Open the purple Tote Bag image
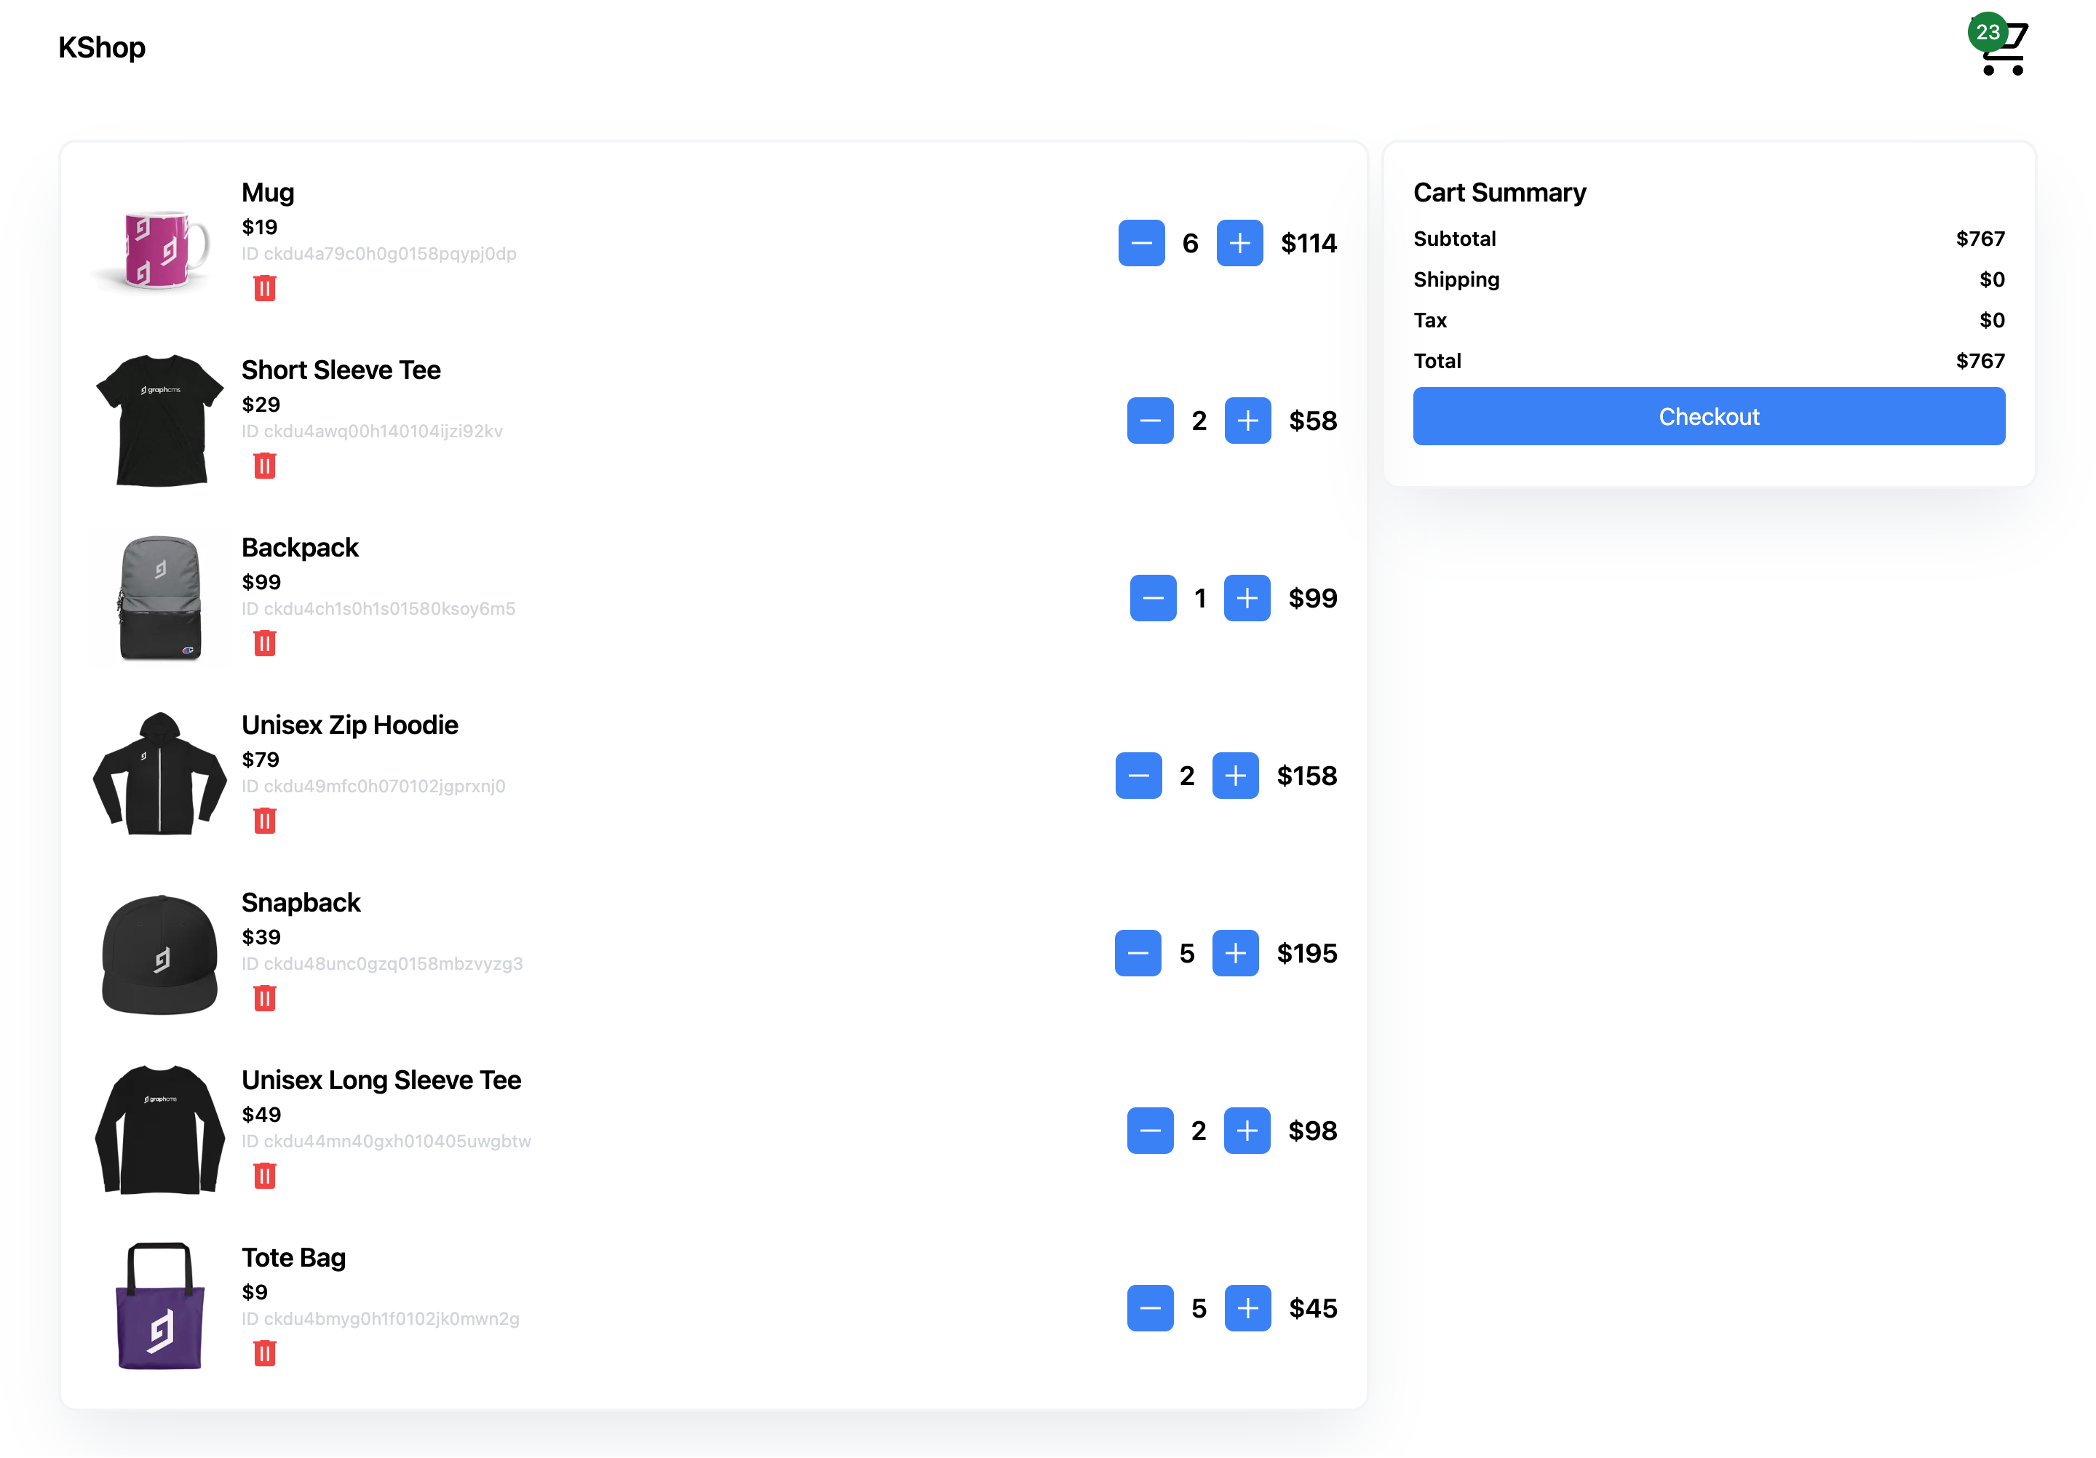The image size is (2096, 1458). click(160, 1307)
